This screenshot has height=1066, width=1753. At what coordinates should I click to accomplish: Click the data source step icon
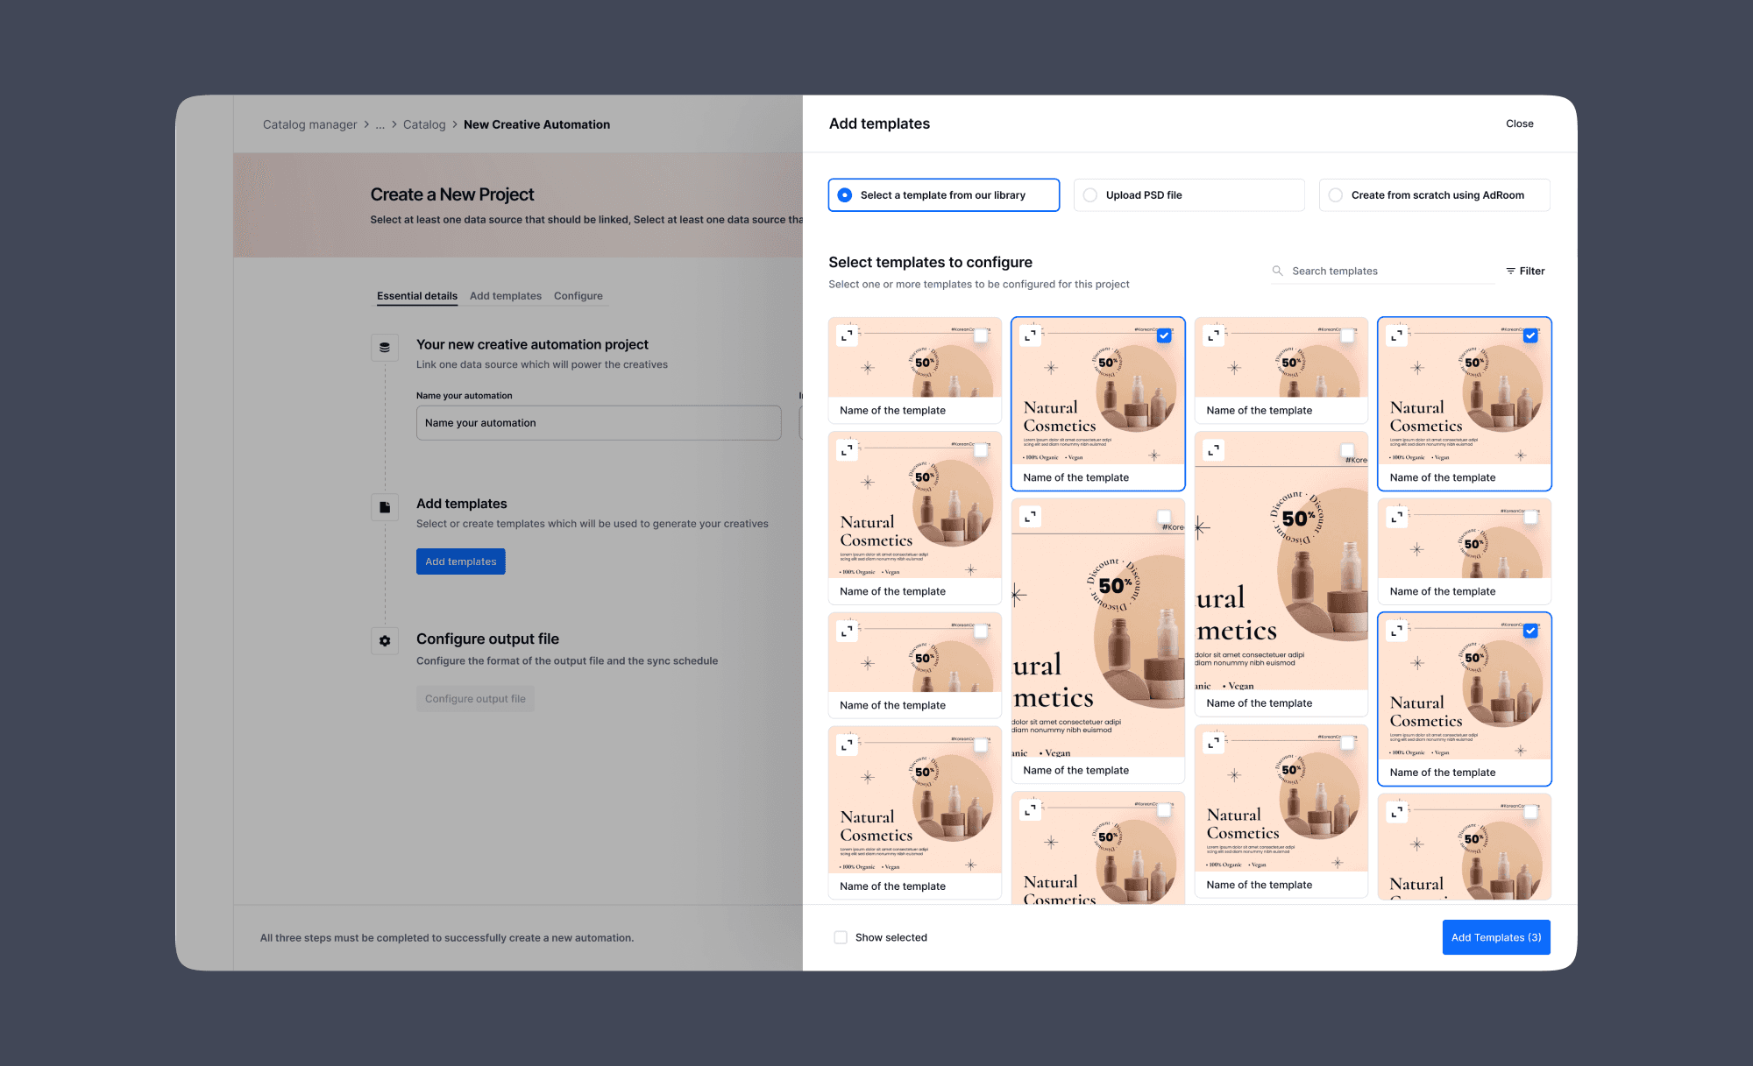pos(385,347)
